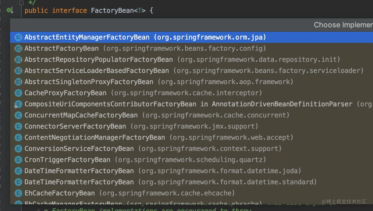Choose DateTimeFormatterFactoryBean from the standard package
The height and width of the screenshot is (211, 373).
pyautogui.click(x=79, y=182)
